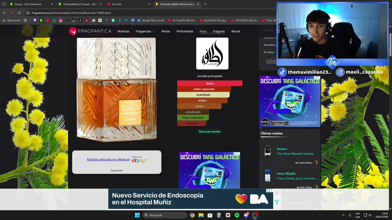
Task: Open the tab groups grid icon
Action: point(25,20)
